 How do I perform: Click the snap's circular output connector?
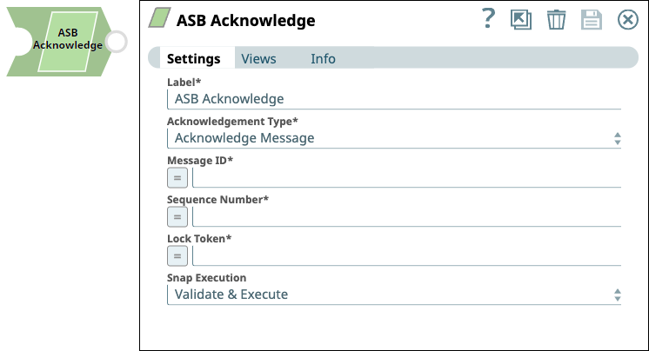tap(117, 42)
